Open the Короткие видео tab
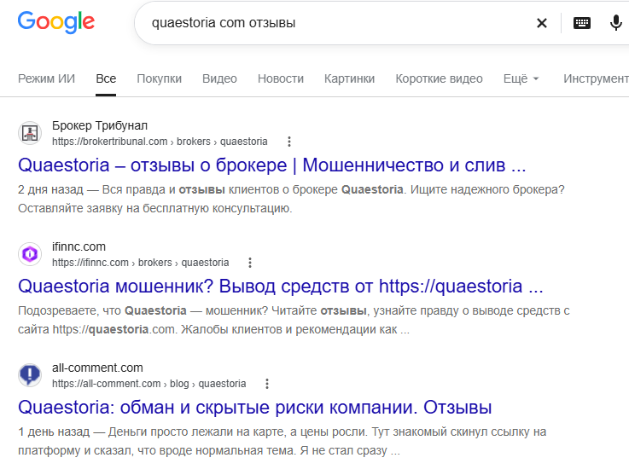Viewport: 629px width, 475px height. point(439,78)
